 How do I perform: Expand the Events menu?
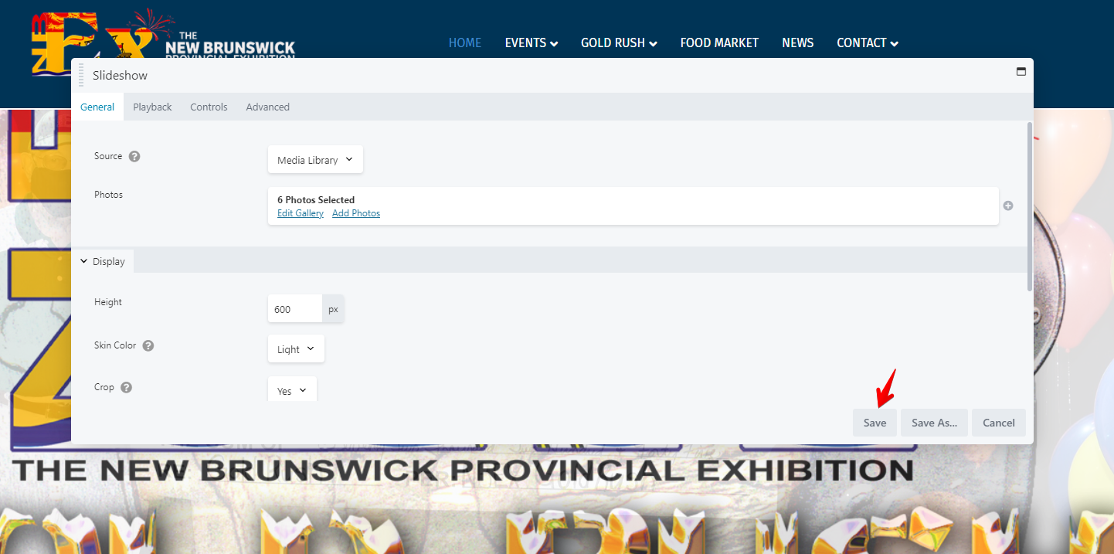click(532, 43)
